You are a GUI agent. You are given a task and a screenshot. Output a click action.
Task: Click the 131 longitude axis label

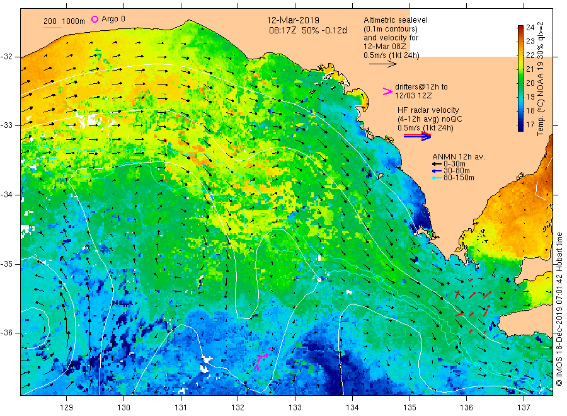[181, 408]
